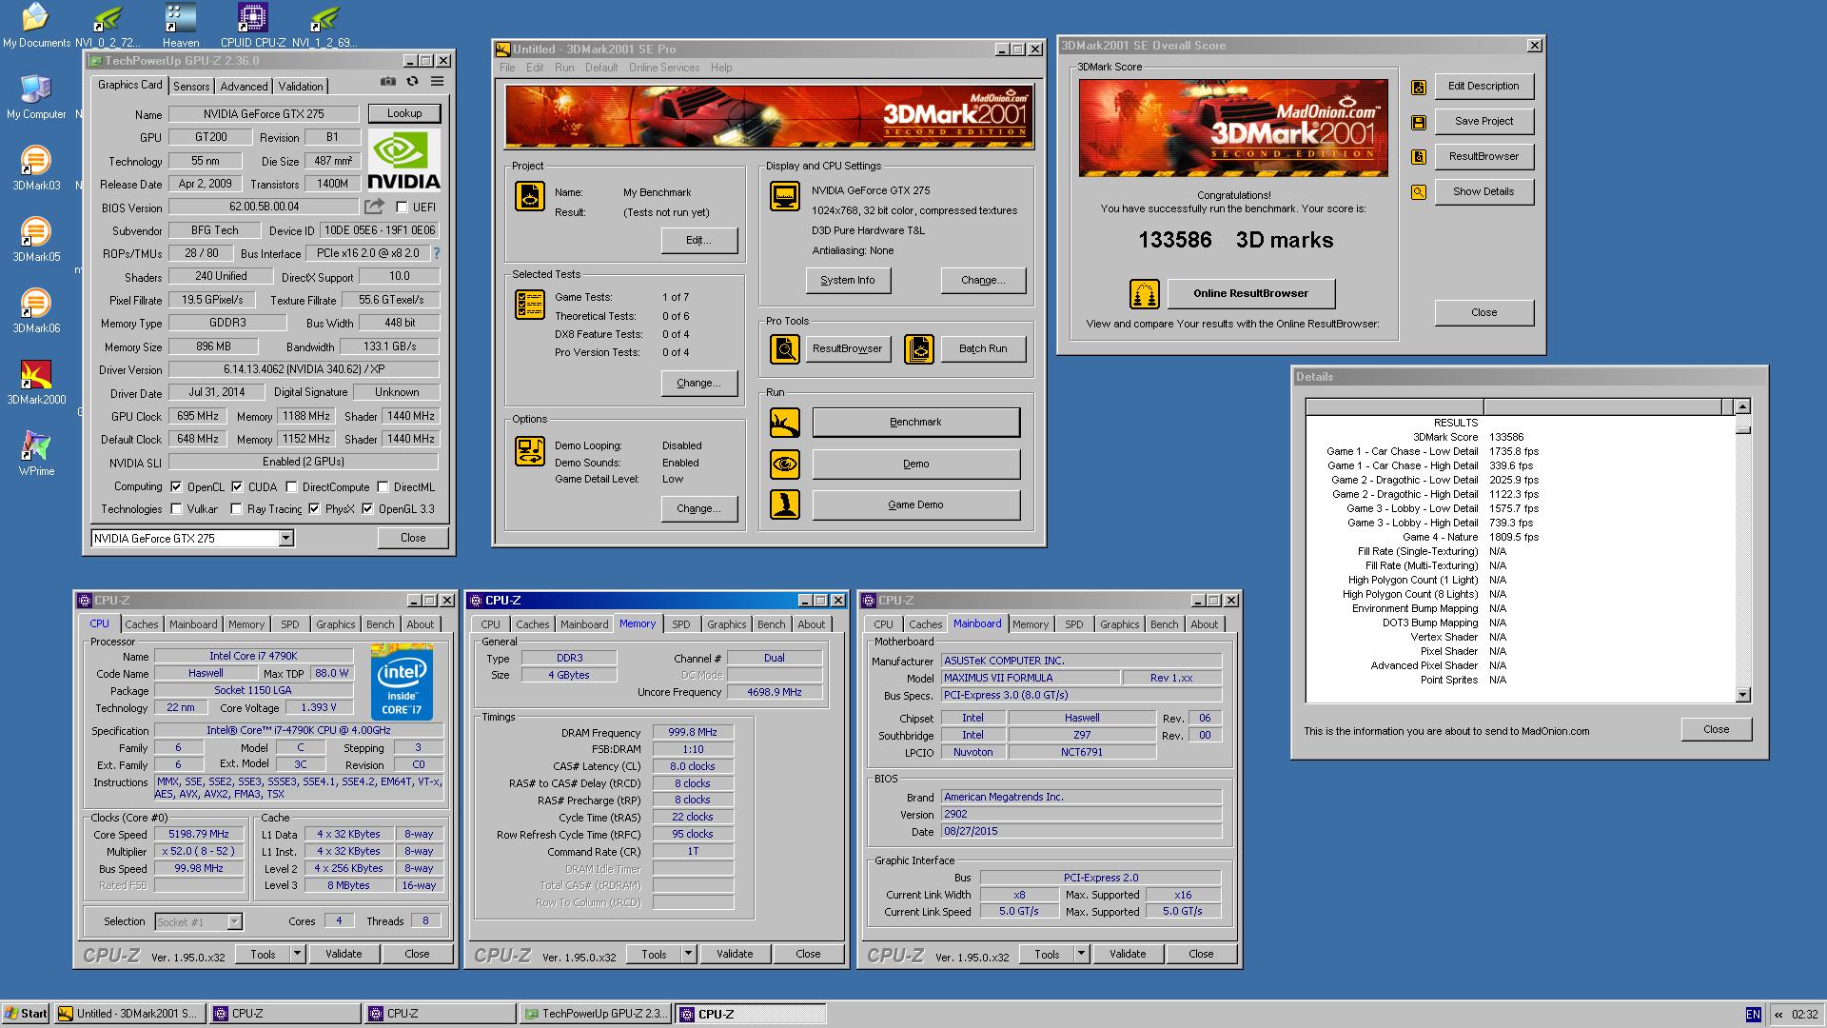This screenshot has height=1028, width=1827.
Task: Click 3DMark Project icon
Action: point(530,196)
